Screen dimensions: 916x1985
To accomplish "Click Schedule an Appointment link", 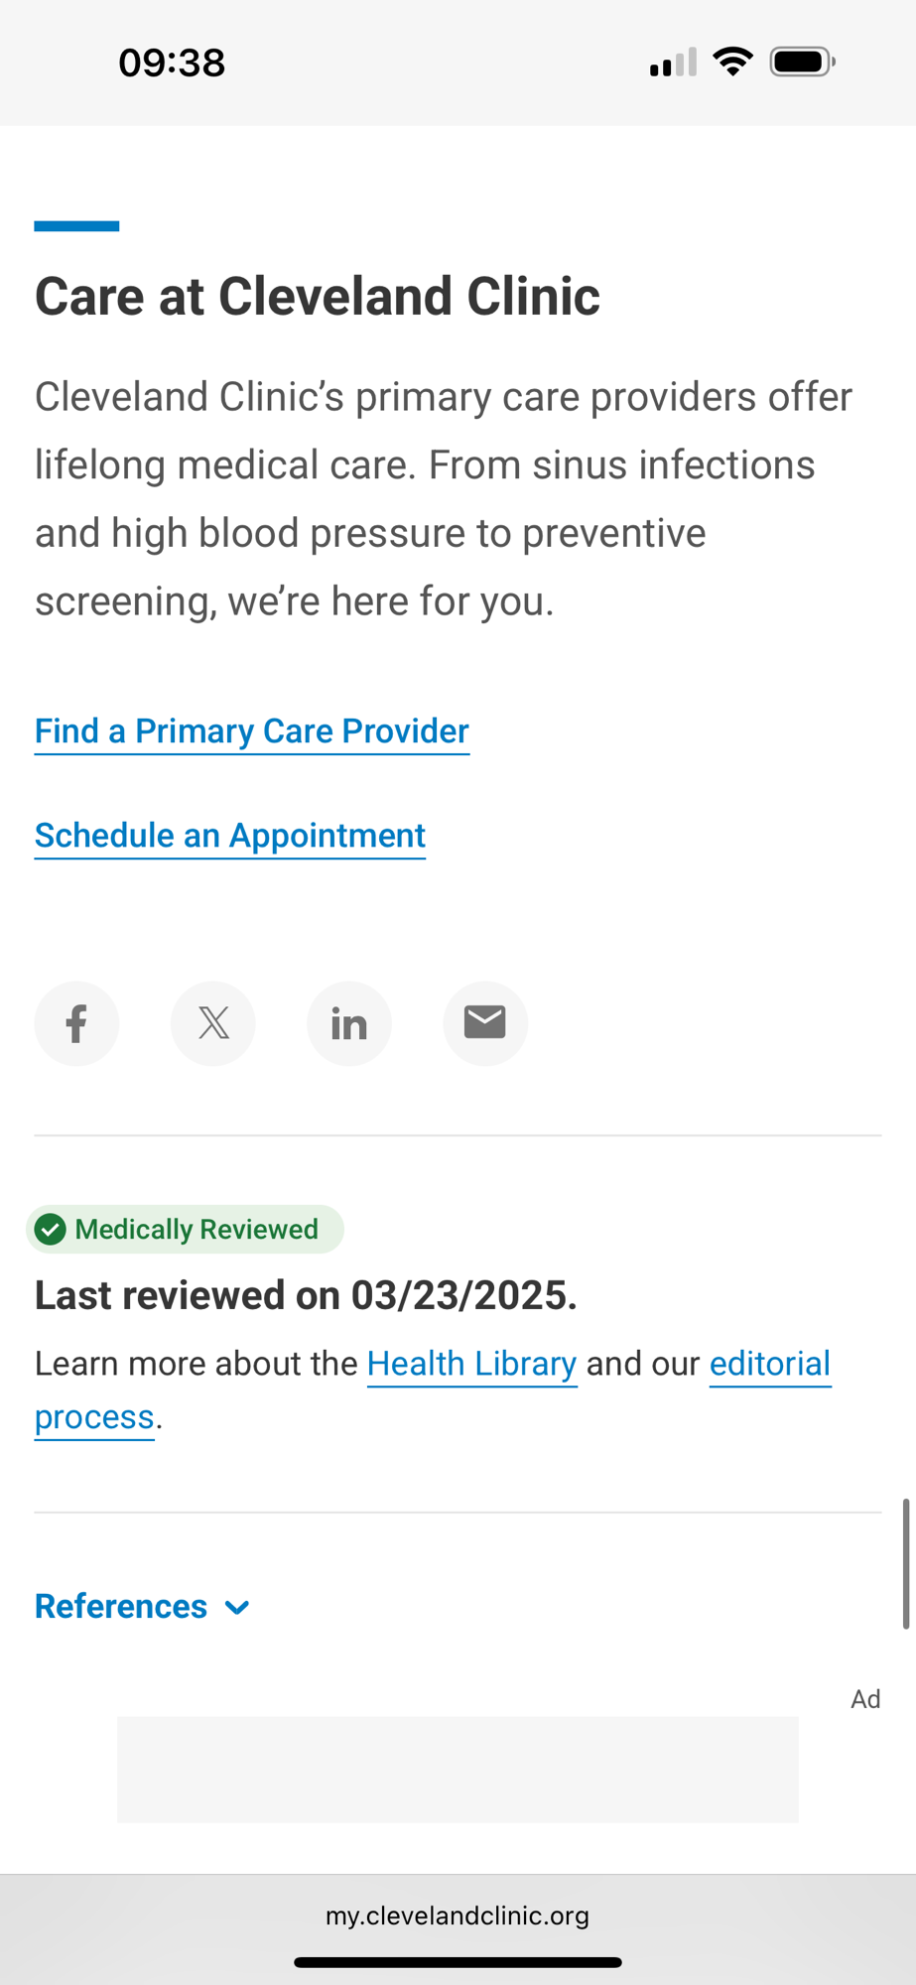I will coord(230,836).
